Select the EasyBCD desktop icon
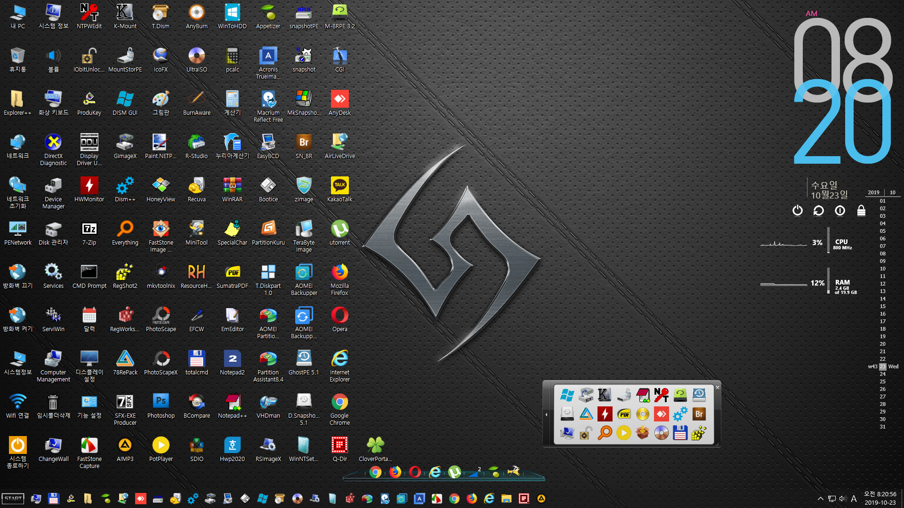 click(x=268, y=146)
